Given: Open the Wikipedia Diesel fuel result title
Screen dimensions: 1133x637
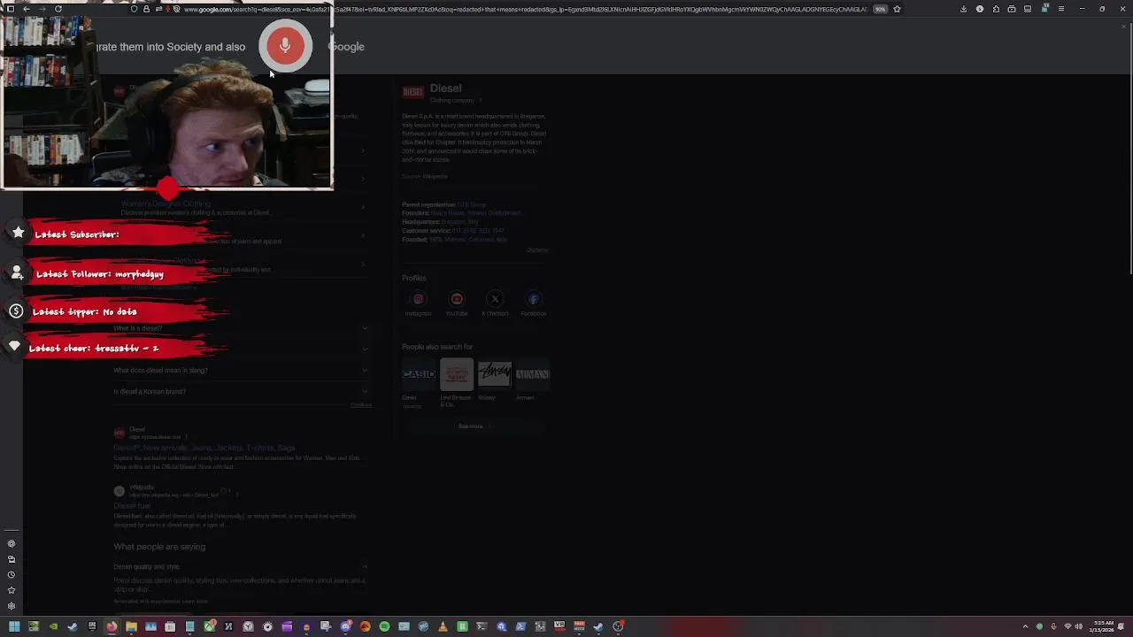Looking at the screenshot, I should tap(132, 506).
